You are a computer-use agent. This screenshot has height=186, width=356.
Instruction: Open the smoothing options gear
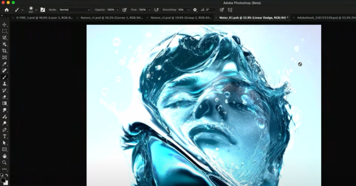[x=195, y=10]
